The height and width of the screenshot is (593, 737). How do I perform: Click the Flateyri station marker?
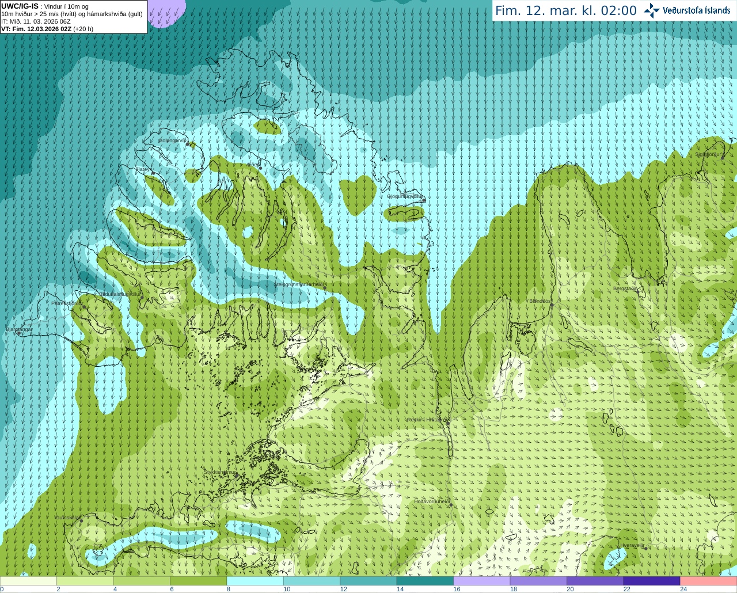coord(153,173)
